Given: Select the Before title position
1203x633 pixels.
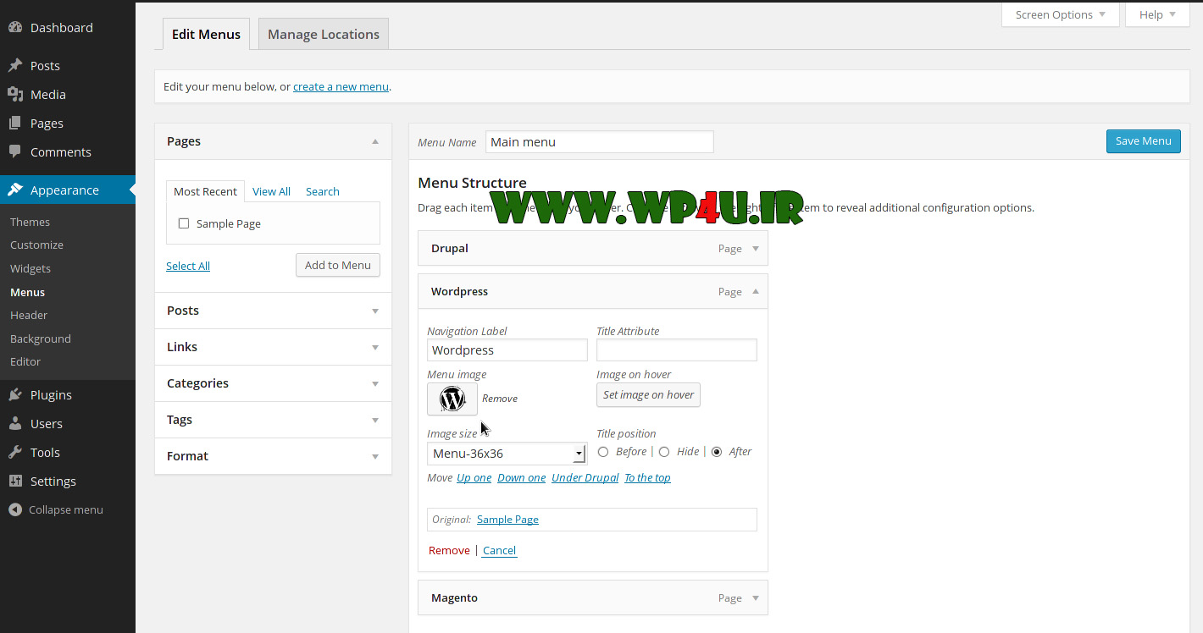Looking at the screenshot, I should pos(603,452).
